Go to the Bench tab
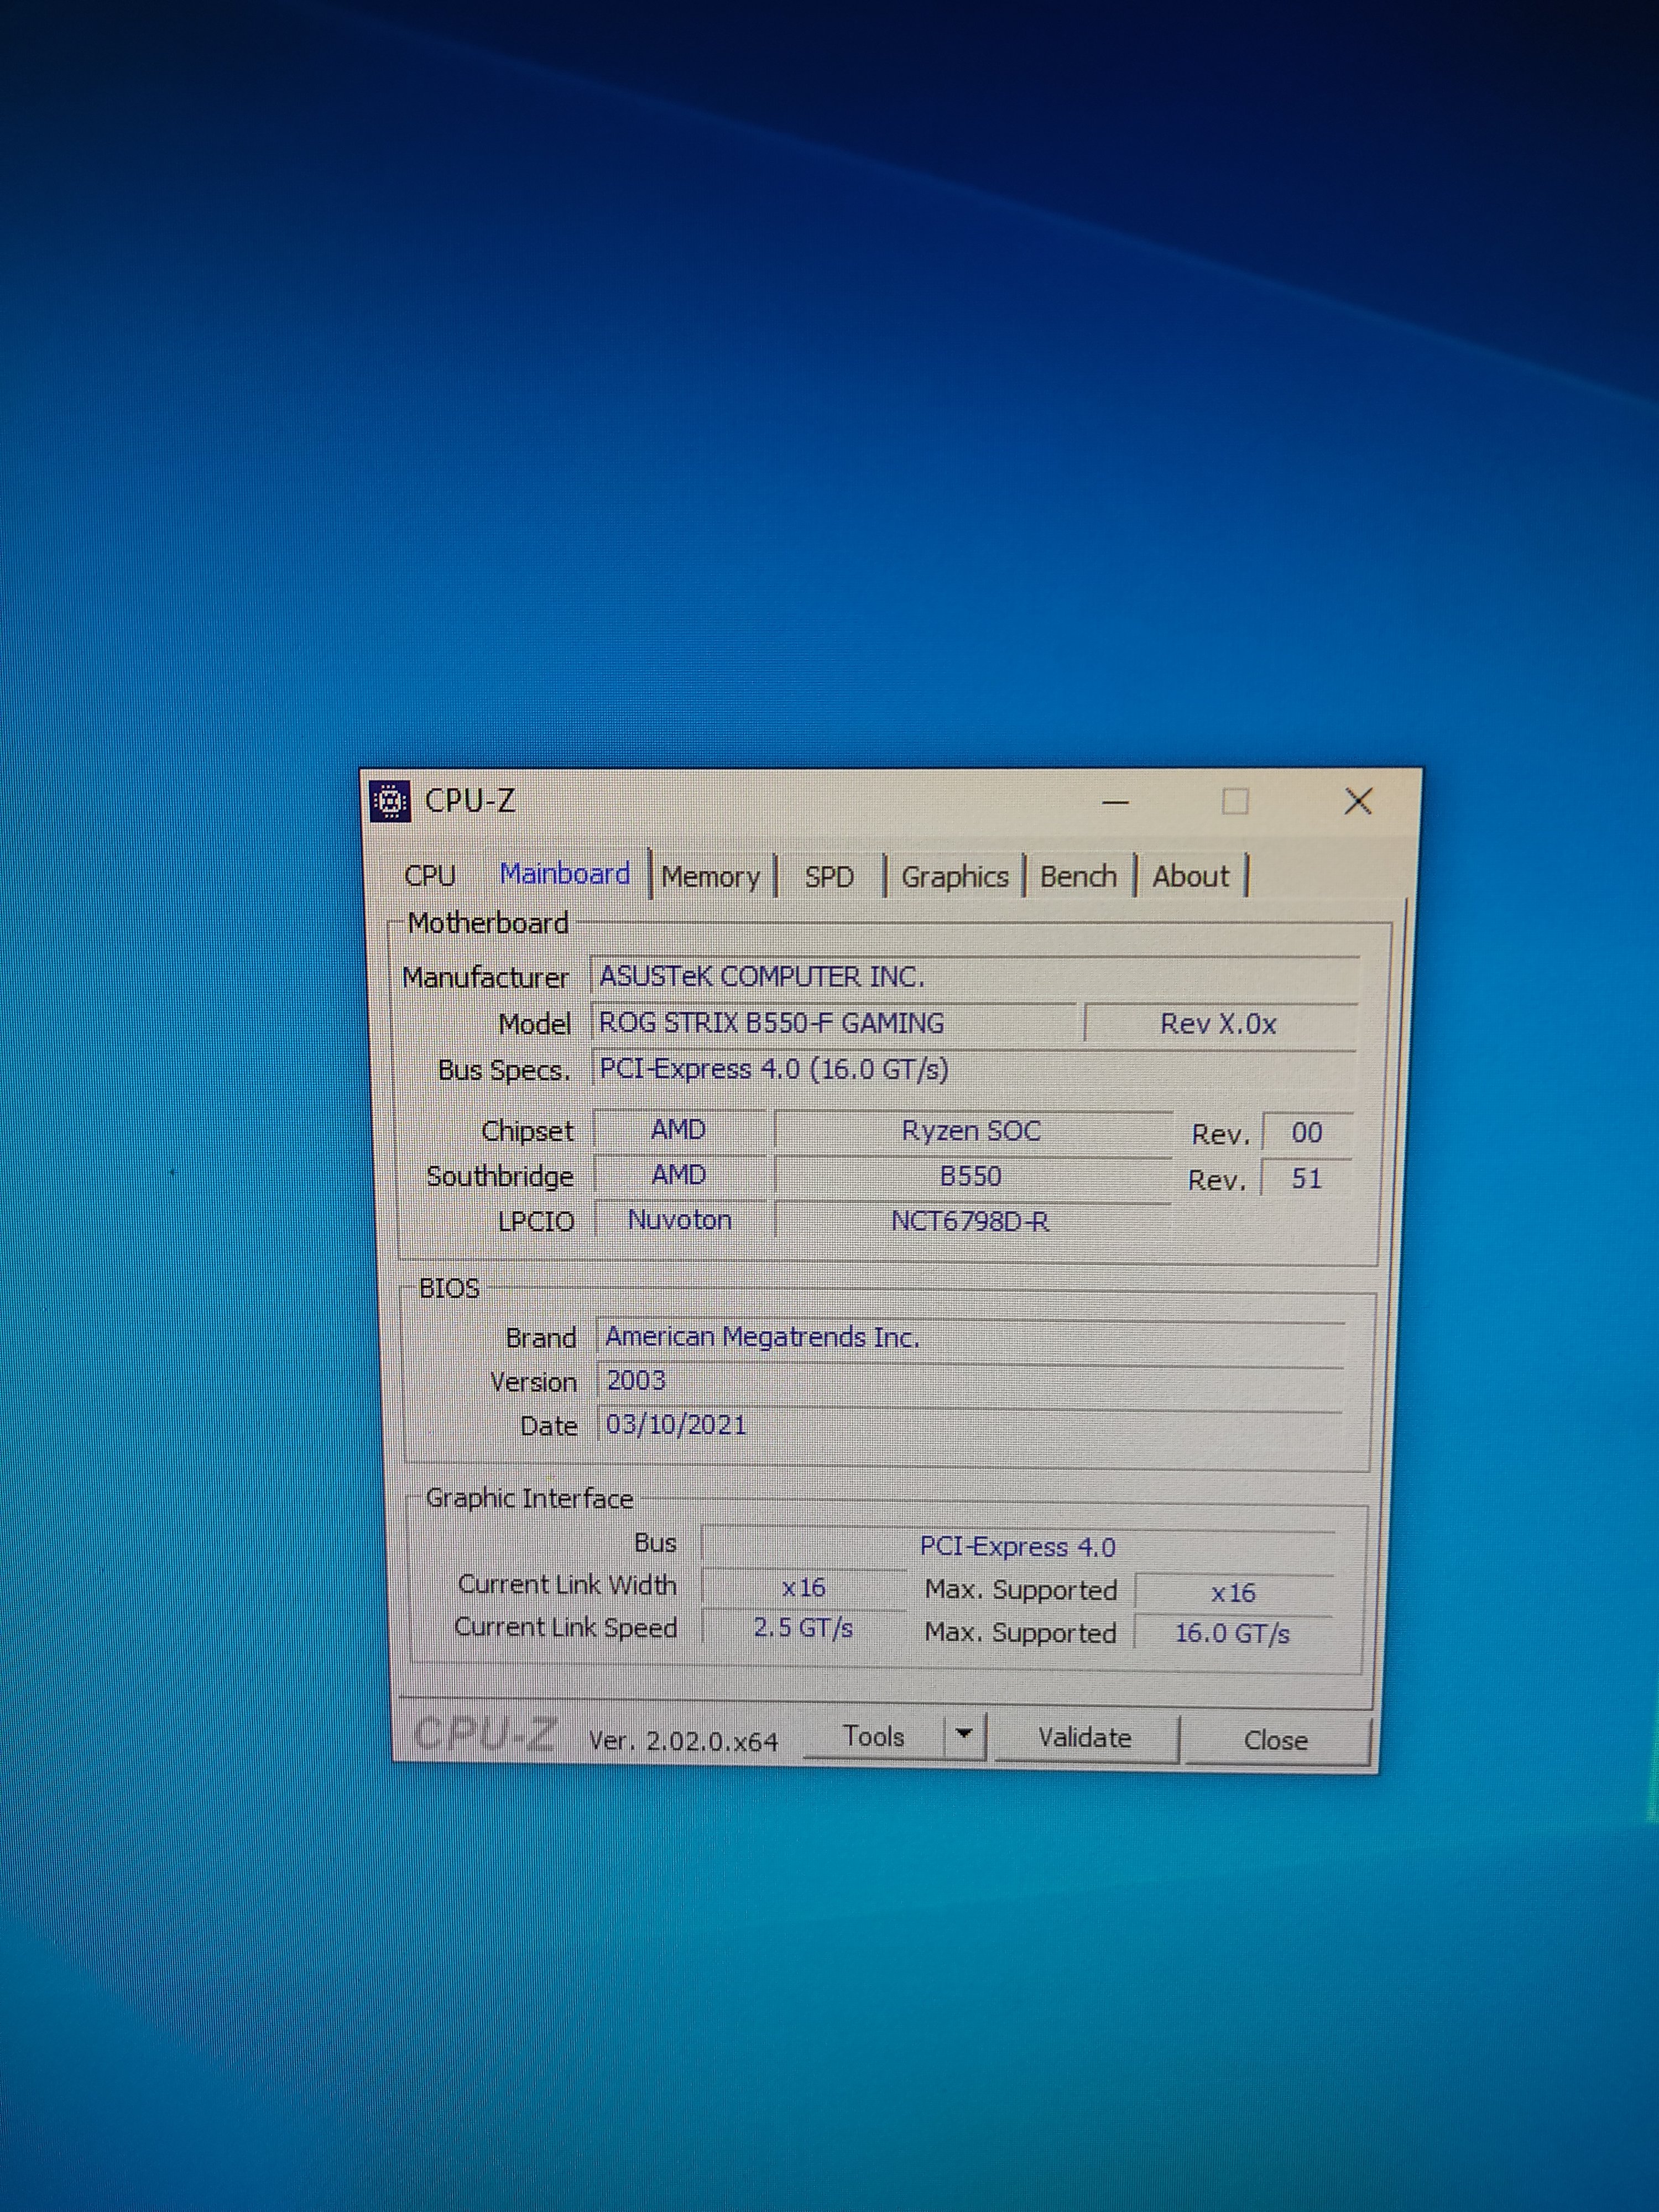This screenshot has height=2212, width=1659. (1078, 877)
